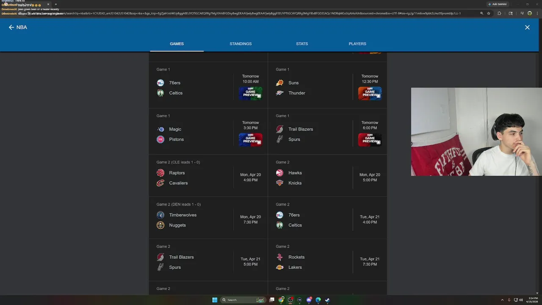Click the Lakers team logo
The height and width of the screenshot is (305, 542).
coord(279,267)
